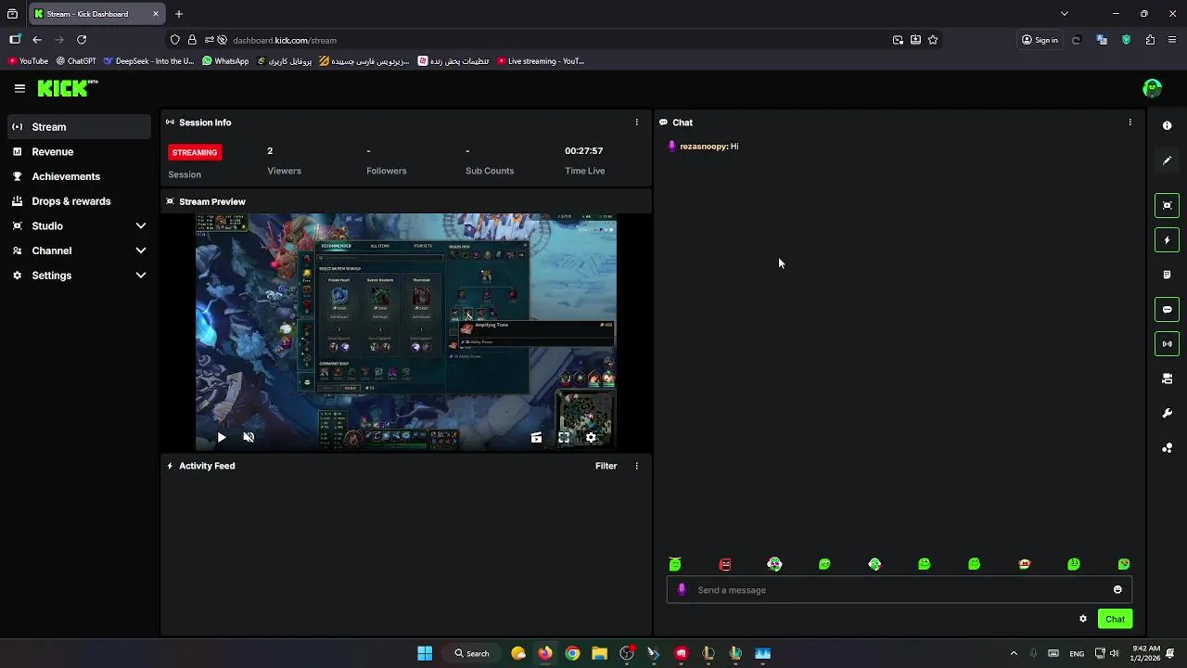Open Google Chrome from the taskbar
The image size is (1187, 668).
tap(572, 653)
